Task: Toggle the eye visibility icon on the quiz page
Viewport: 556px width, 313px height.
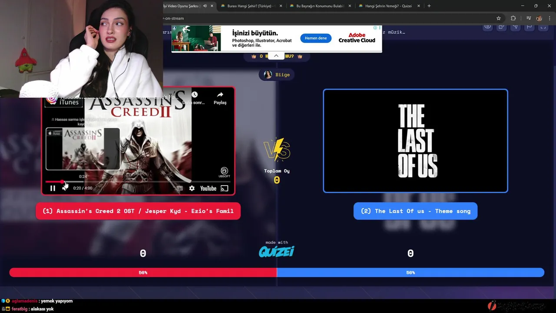Action: [x=488, y=27]
